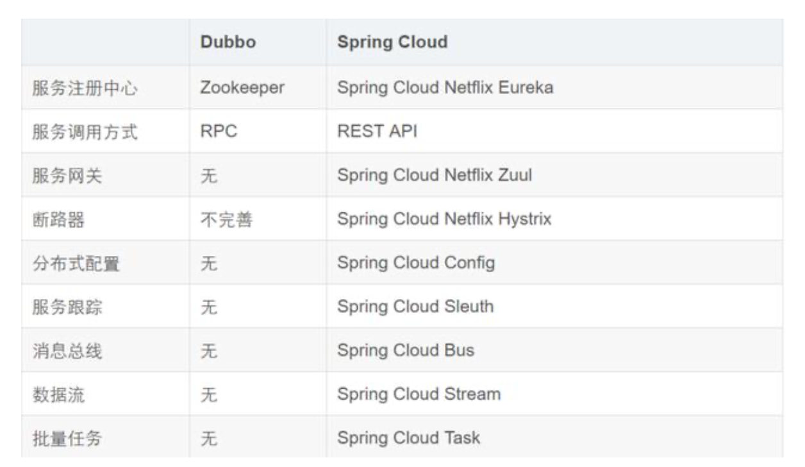Click the 服务调用方式 row label
Viewport: 805px width, 467px height.
tap(85, 132)
